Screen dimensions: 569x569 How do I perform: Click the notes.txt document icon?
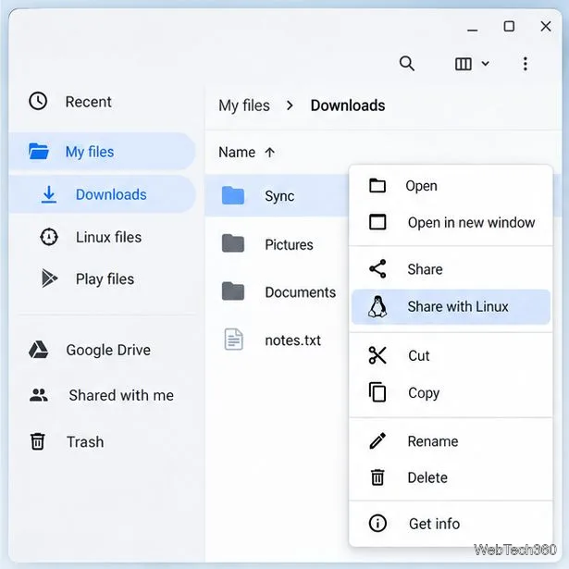pyautogui.click(x=233, y=339)
